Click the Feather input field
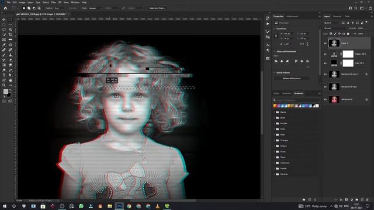374x210 pixels. (58, 8)
